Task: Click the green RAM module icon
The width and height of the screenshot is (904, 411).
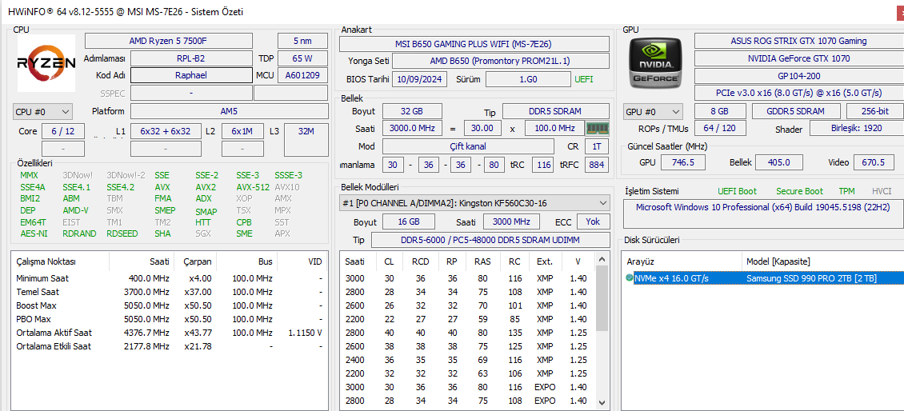Action: coord(596,128)
